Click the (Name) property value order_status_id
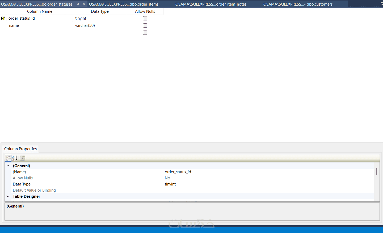This screenshot has width=383, height=233. pyautogui.click(x=269, y=172)
